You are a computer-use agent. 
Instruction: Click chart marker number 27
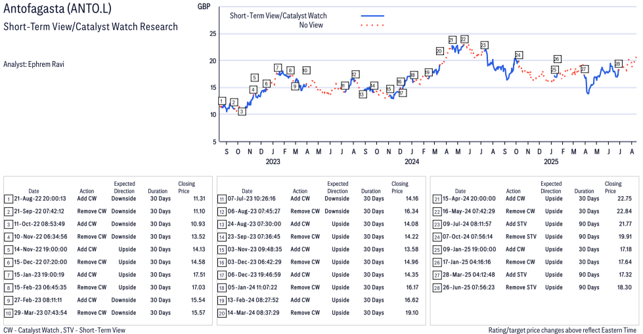(x=584, y=69)
